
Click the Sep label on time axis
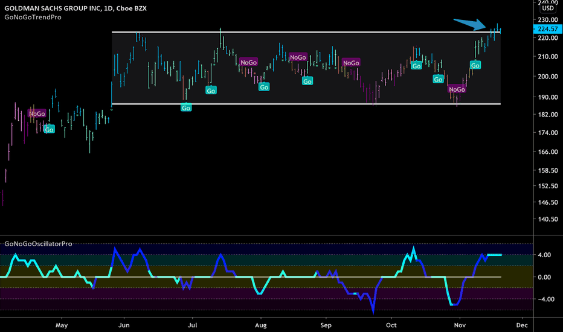[x=326, y=325]
